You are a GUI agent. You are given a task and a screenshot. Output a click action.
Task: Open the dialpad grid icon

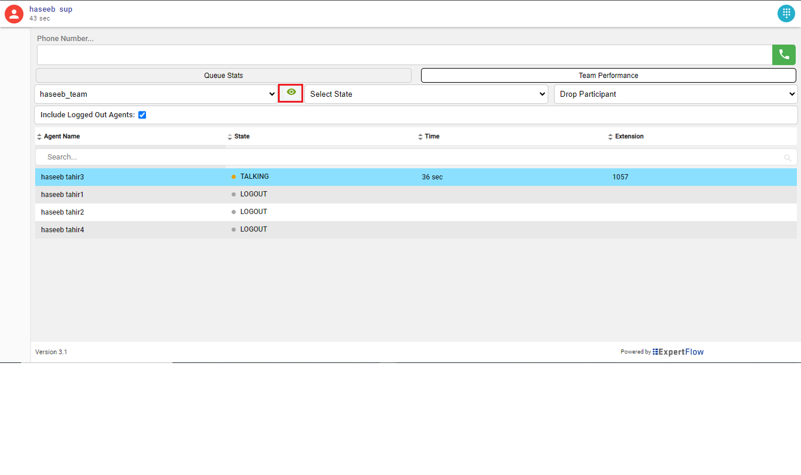coord(786,13)
